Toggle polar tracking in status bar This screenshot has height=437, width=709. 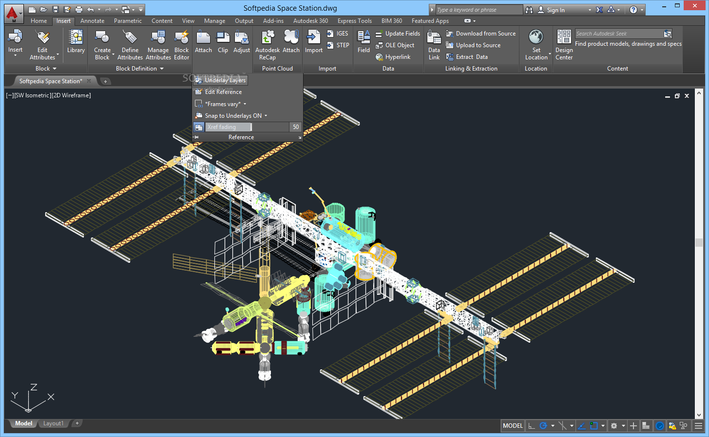coord(543,426)
